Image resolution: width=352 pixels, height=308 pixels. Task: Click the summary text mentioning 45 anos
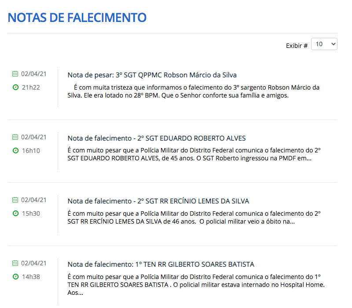point(194,154)
